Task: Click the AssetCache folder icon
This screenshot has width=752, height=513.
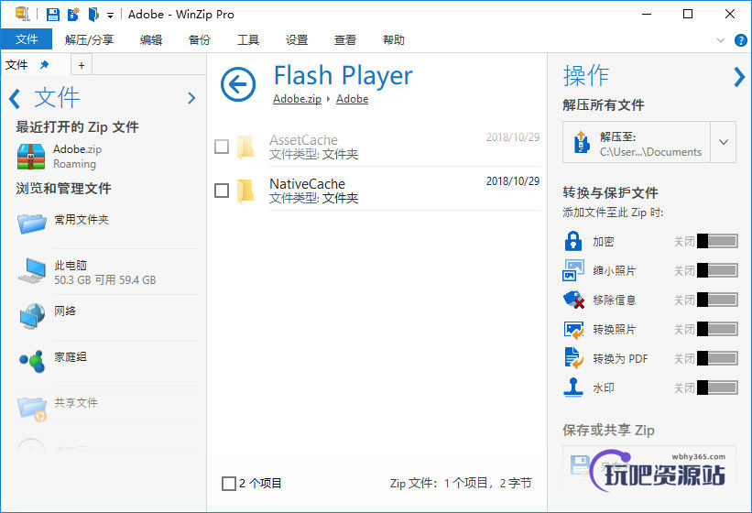Action: (x=245, y=147)
